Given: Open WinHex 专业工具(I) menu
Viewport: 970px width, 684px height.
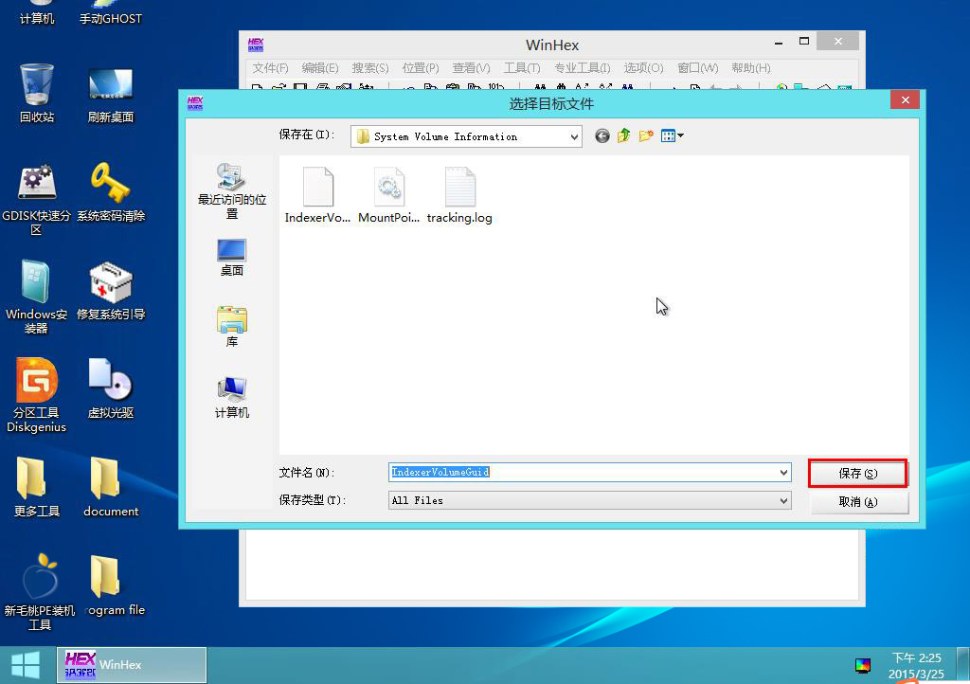Looking at the screenshot, I should pyautogui.click(x=583, y=68).
